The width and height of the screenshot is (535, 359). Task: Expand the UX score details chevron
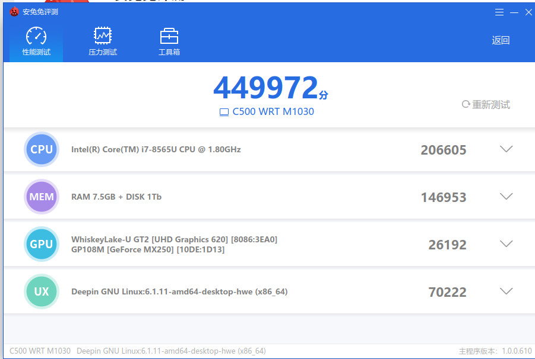pos(506,291)
